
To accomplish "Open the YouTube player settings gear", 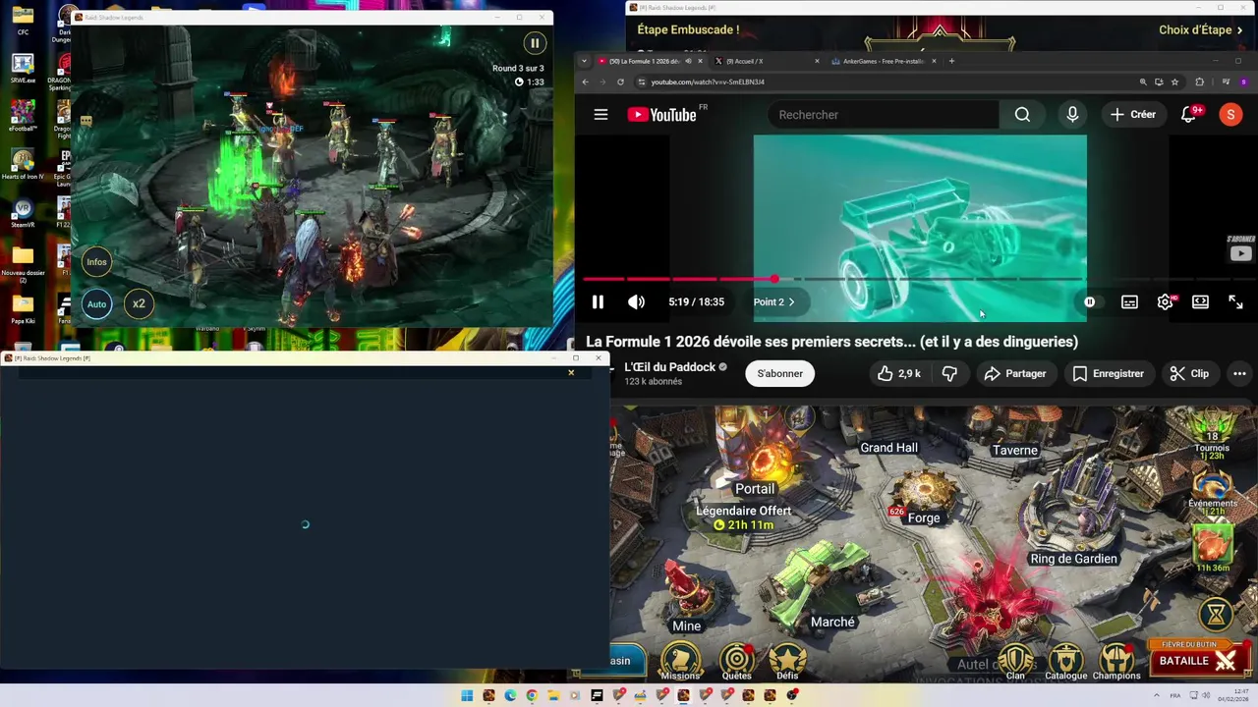I will coord(1165,302).
